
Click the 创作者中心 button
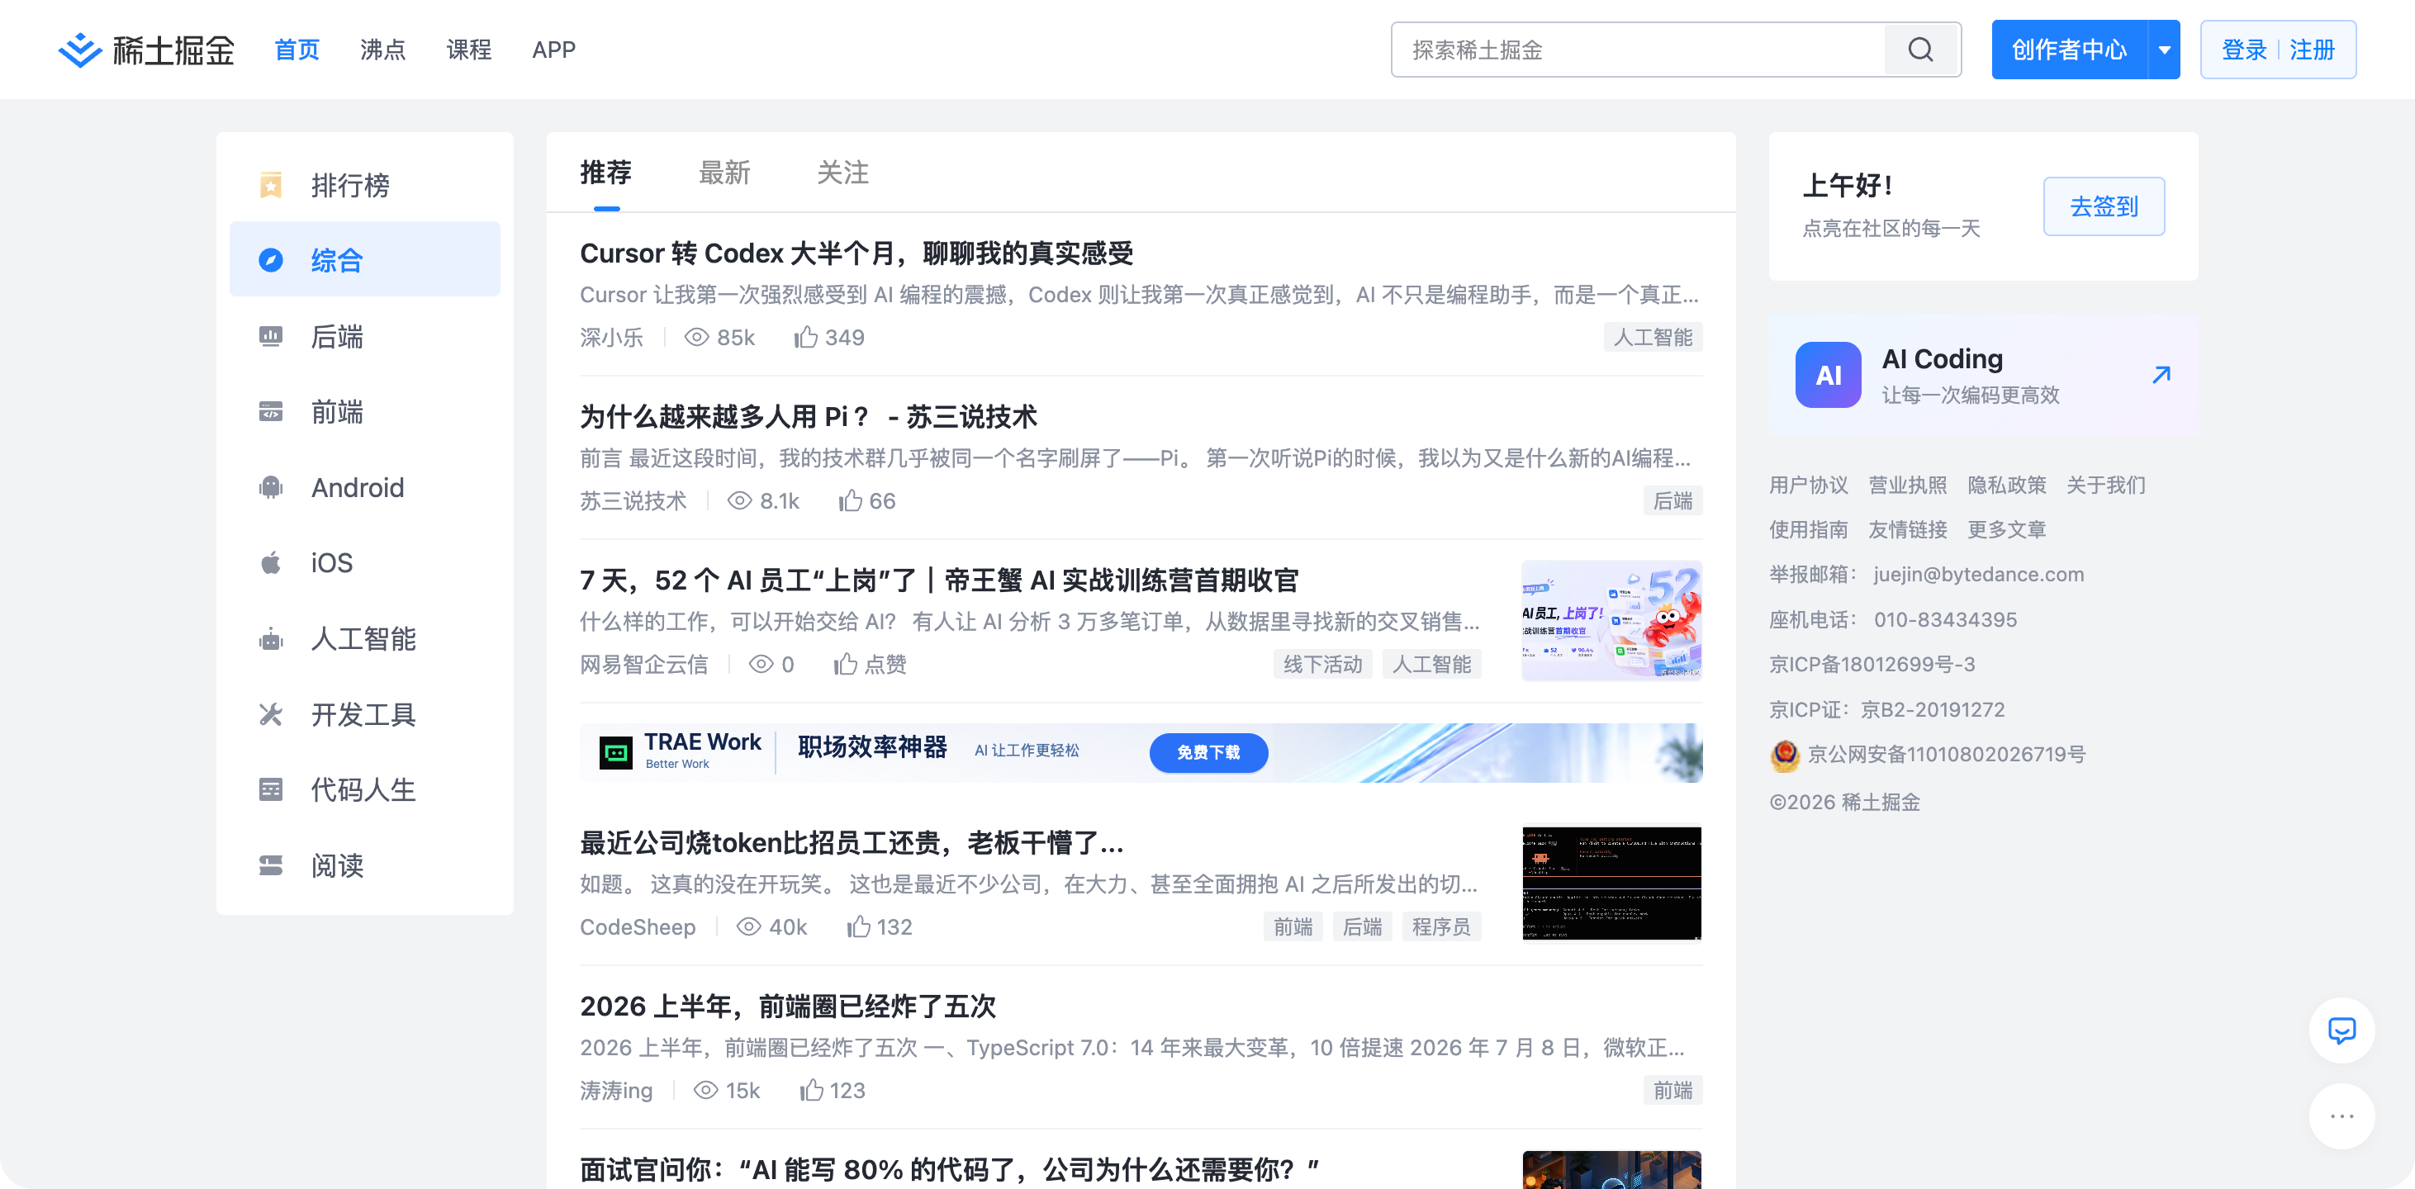point(2069,50)
